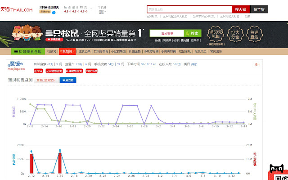288x180 pixels.
Task: Click the 在线人数 value 0.96万
Action: point(177,64)
